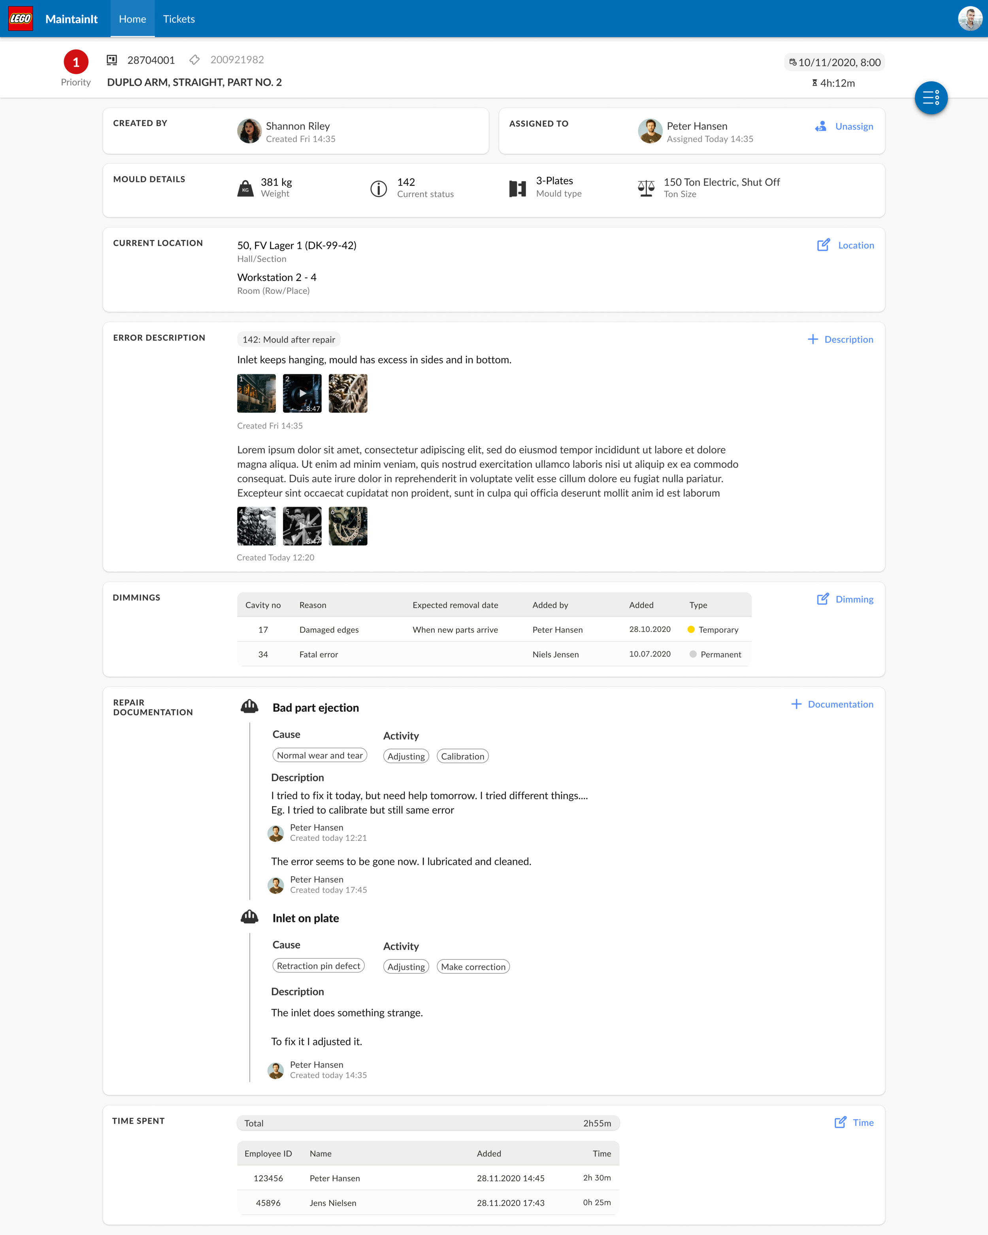Click the helmet icon beside Bad part ejection
988x1235 pixels.
[x=249, y=706]
